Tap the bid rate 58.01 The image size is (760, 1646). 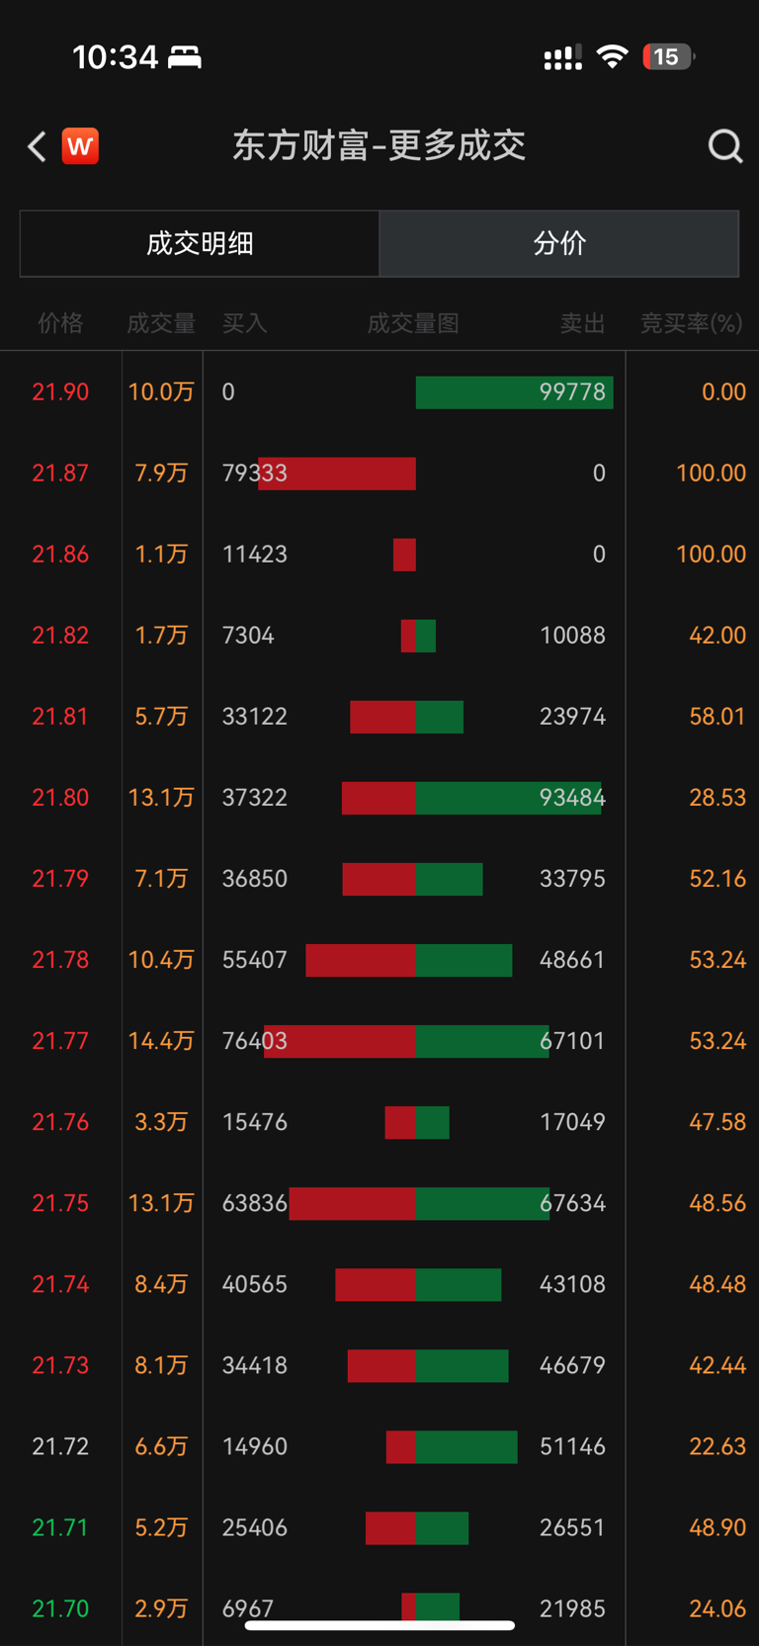pos(718,717)
